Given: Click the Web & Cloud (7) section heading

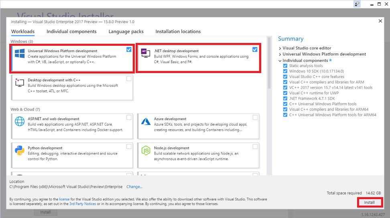Looking at the screenshot, I should (x=25, y=109).
